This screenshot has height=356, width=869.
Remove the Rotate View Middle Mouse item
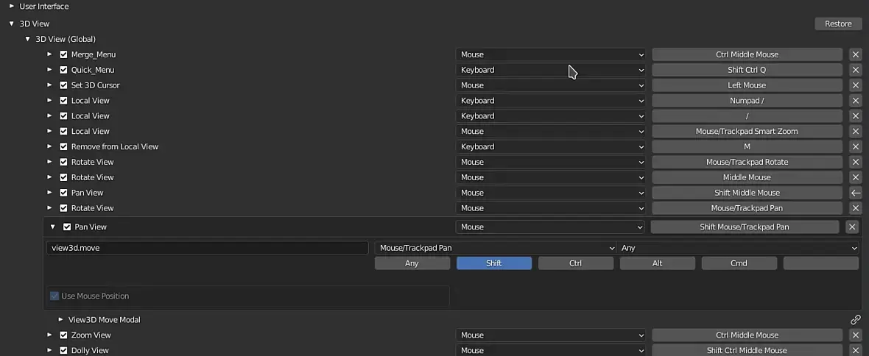855,177
